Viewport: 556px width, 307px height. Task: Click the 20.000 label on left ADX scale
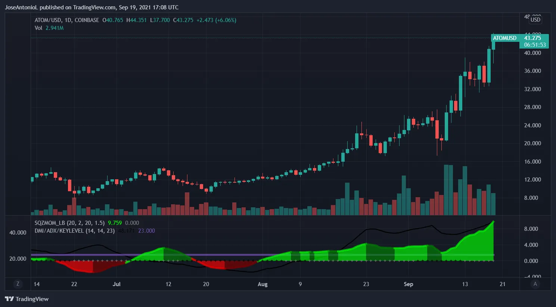[18, 259]
